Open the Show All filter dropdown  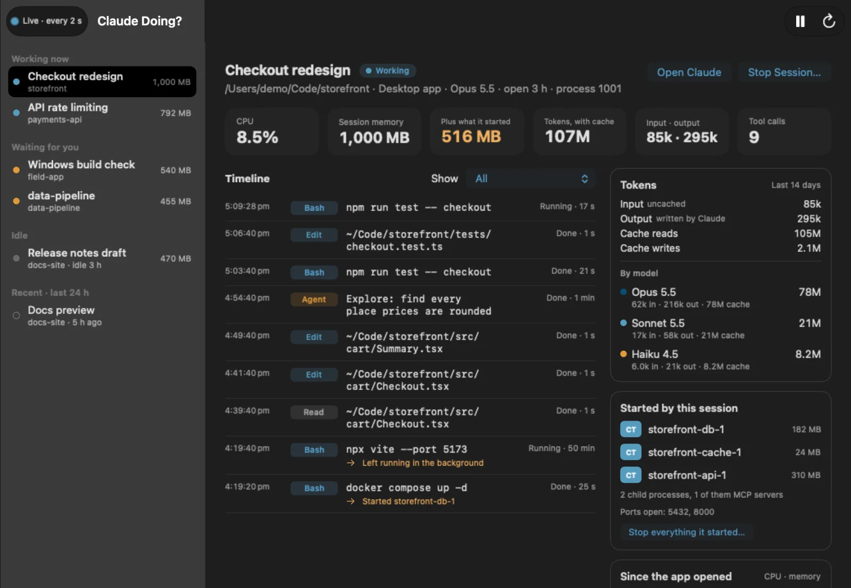(531, 178)
